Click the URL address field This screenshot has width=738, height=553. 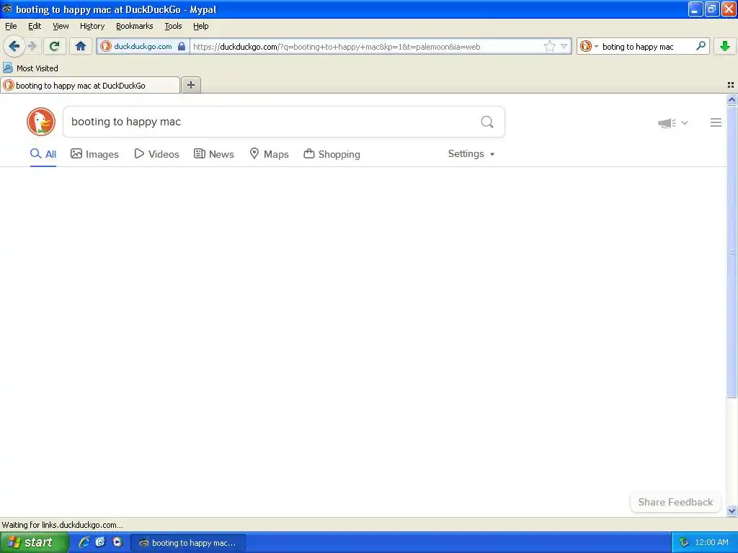coord(367,46)
